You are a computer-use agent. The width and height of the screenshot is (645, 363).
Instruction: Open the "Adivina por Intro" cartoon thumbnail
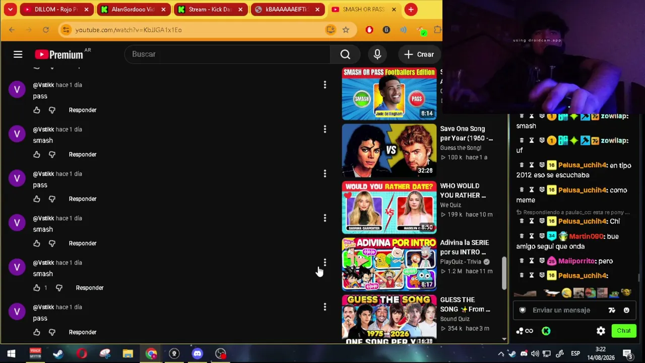[x=389, y=264]
